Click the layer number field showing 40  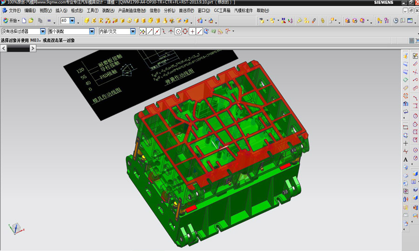coord(64,20)
